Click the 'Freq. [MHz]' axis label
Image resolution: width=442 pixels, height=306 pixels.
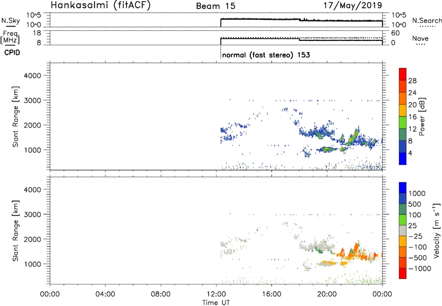(x=10, y=37)
